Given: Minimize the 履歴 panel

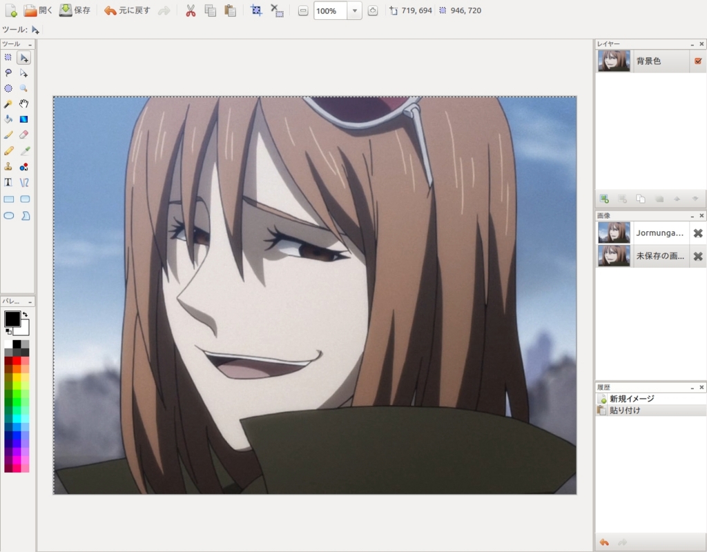Looking at the screenshot, I should (692, 388).
